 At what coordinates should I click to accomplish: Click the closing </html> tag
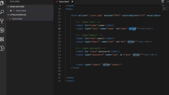pos(70,81)
